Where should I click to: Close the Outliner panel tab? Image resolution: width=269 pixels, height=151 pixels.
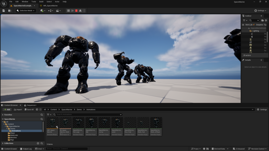point(261,16)
